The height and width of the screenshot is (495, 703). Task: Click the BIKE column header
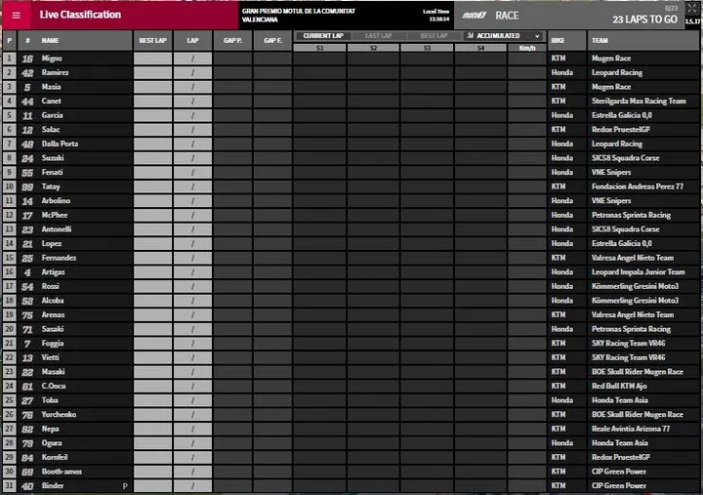[566, 40]
